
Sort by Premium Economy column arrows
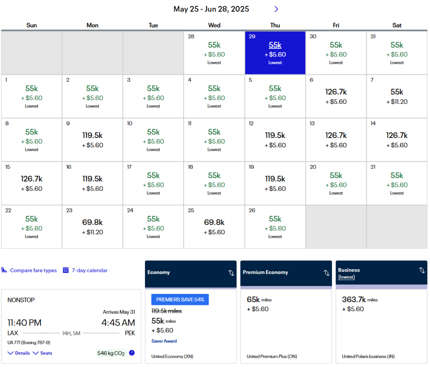point(326,273)
